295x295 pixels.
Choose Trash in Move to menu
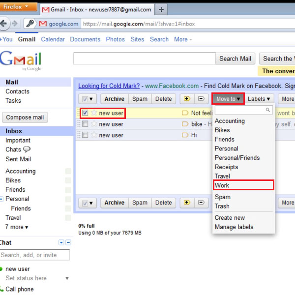click(243, 206)
